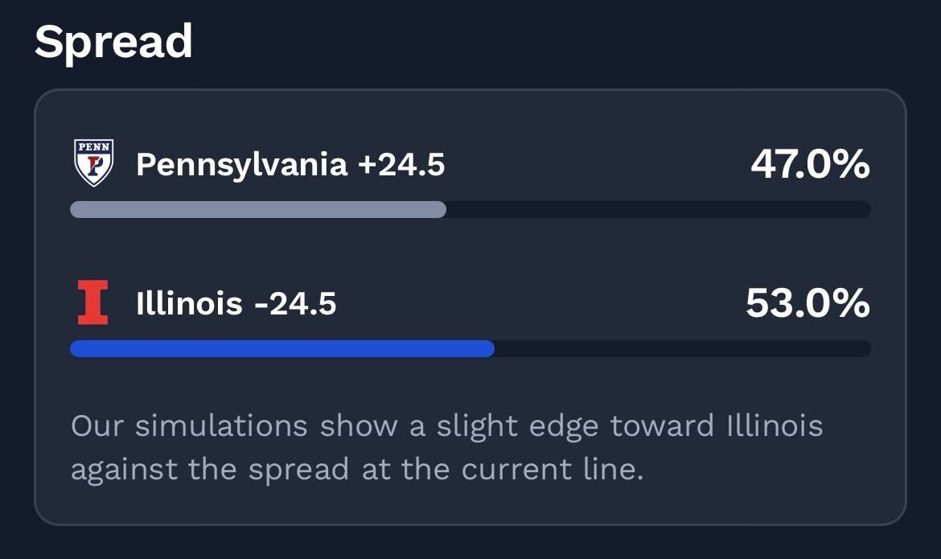Click the 53.0% cover probability
This screenshot has width=941, height=559.
(x=807, y=304)
